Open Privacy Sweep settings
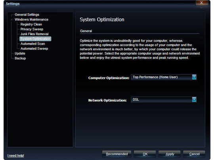Viewport: 214px width, 160px height. 32,29
